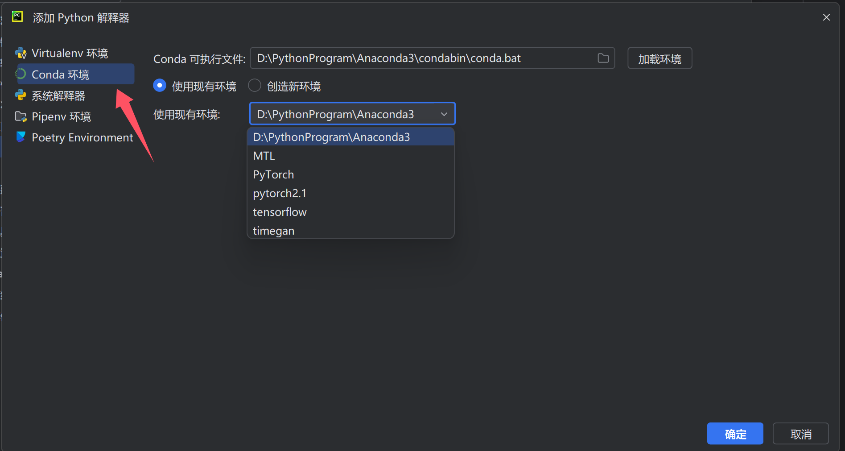The height and width of the screenshot is (451, 845).
Task: Choose the 使用现有环境 radio button
Action: (x=160, y=85)
